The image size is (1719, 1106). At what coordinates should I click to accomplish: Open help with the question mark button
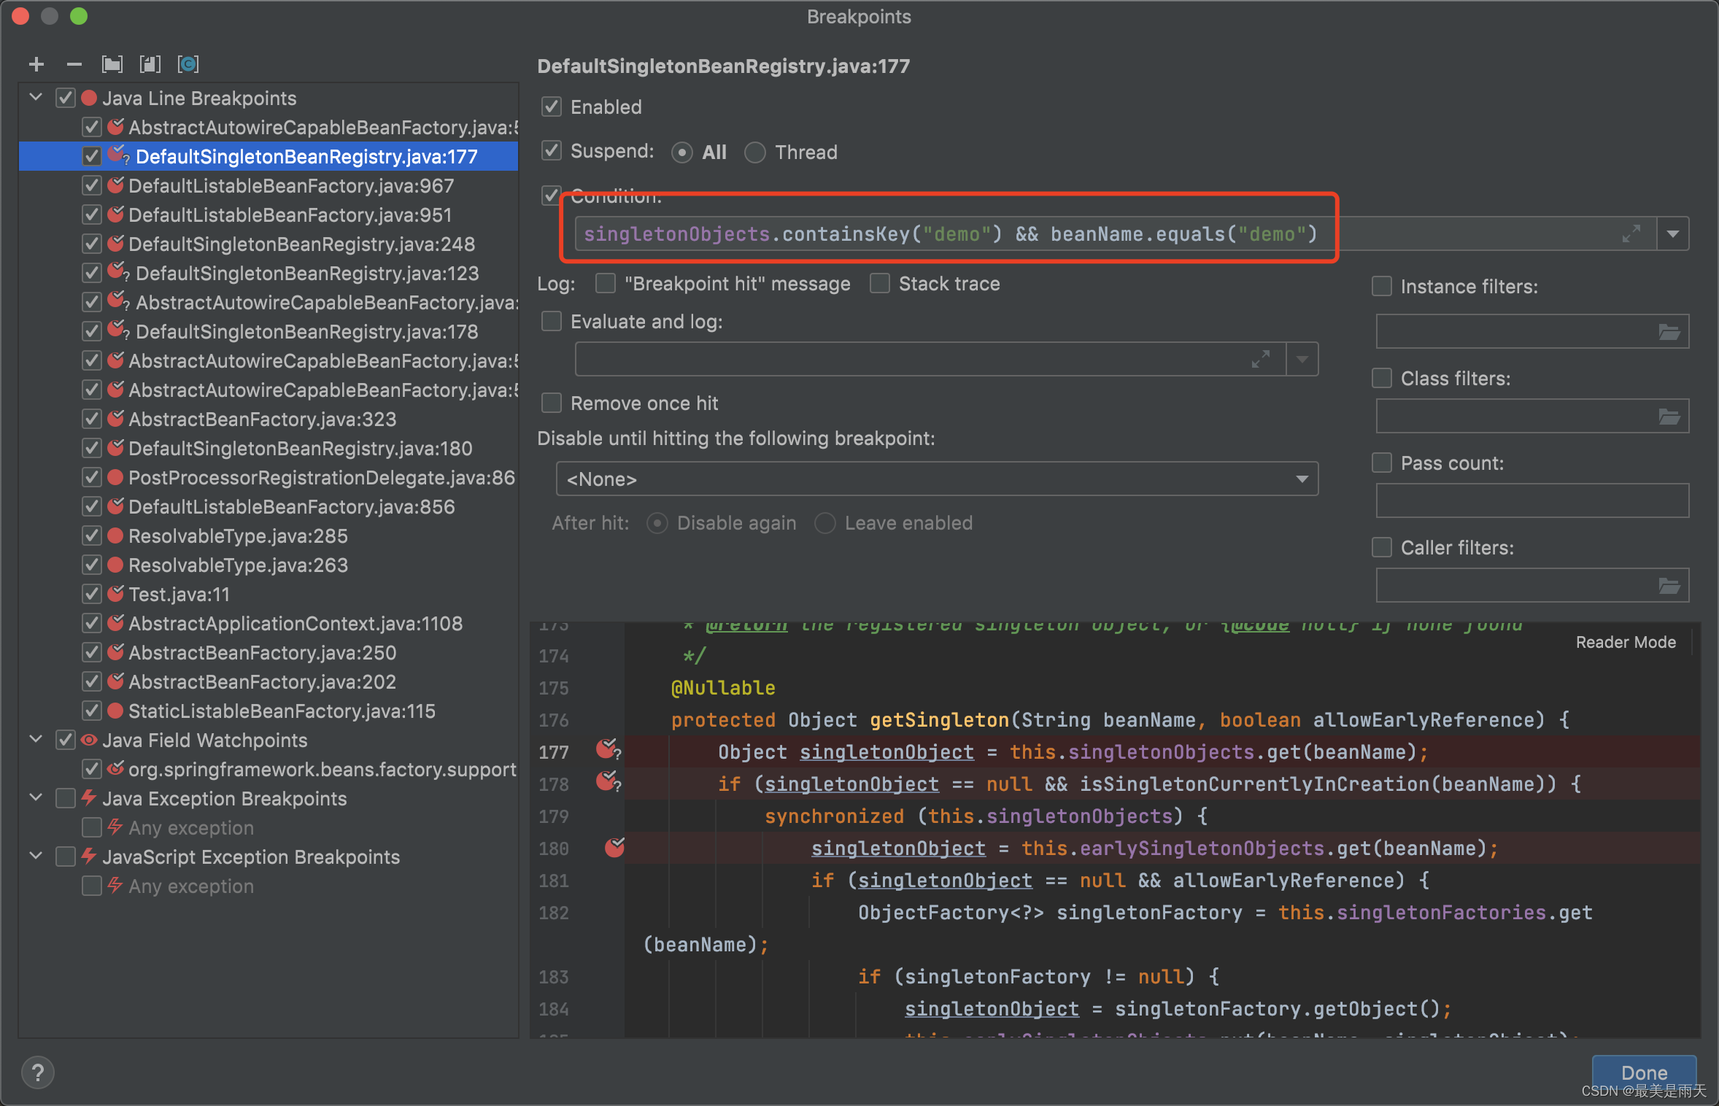point(38,1072)
